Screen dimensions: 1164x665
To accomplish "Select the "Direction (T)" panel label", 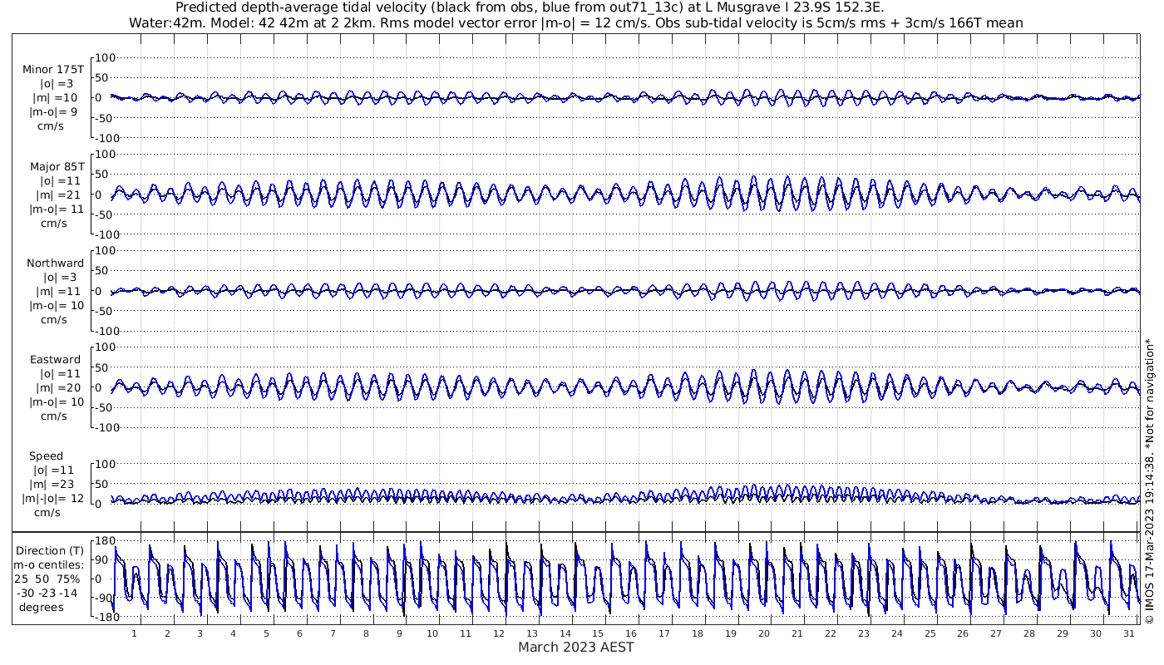I will (x=52, y=551).
